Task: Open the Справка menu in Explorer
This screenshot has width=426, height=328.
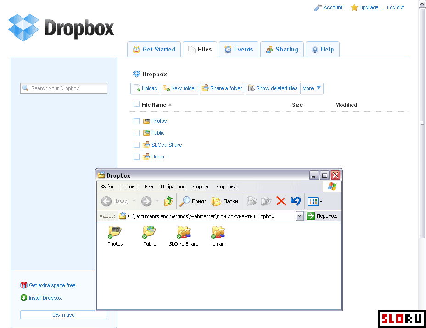Action: pos(227,187)
